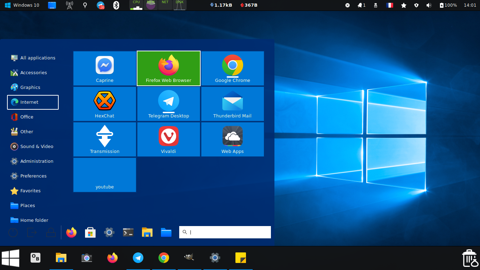The image size is (480, 270).
Task: Open Home folder entry
Action: (33, 220)
